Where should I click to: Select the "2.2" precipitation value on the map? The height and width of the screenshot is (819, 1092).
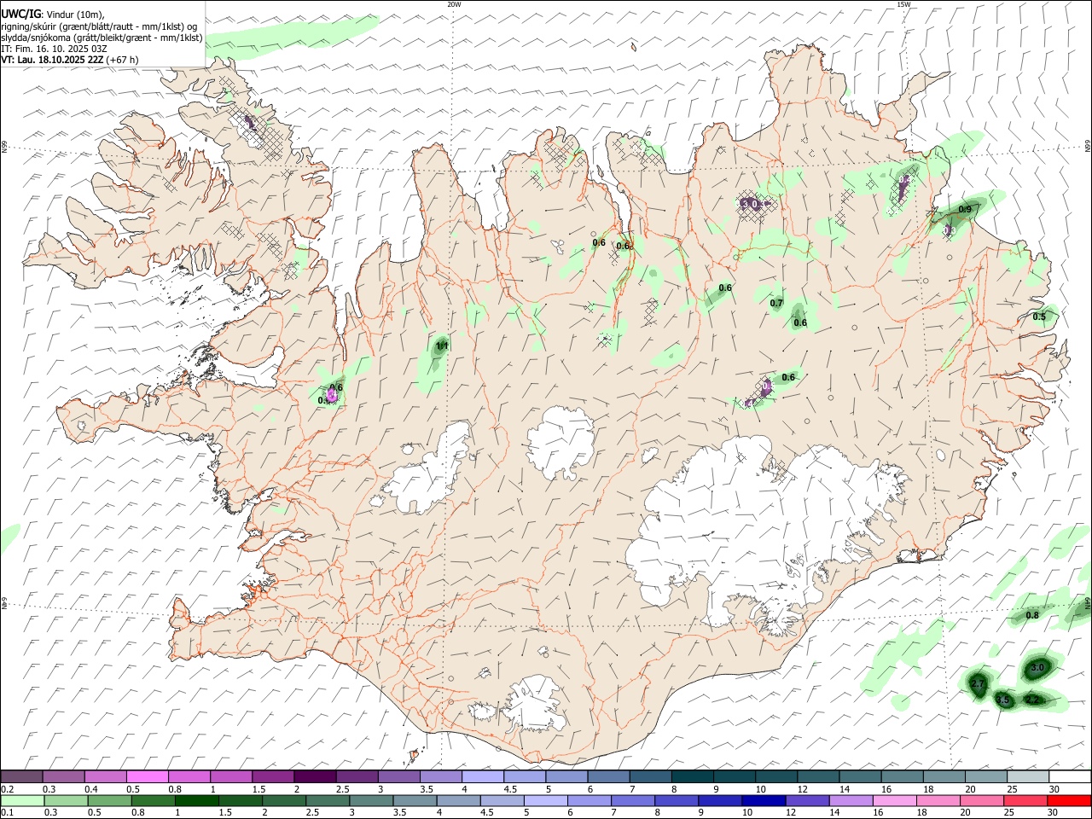click(x=1032, y=700)
